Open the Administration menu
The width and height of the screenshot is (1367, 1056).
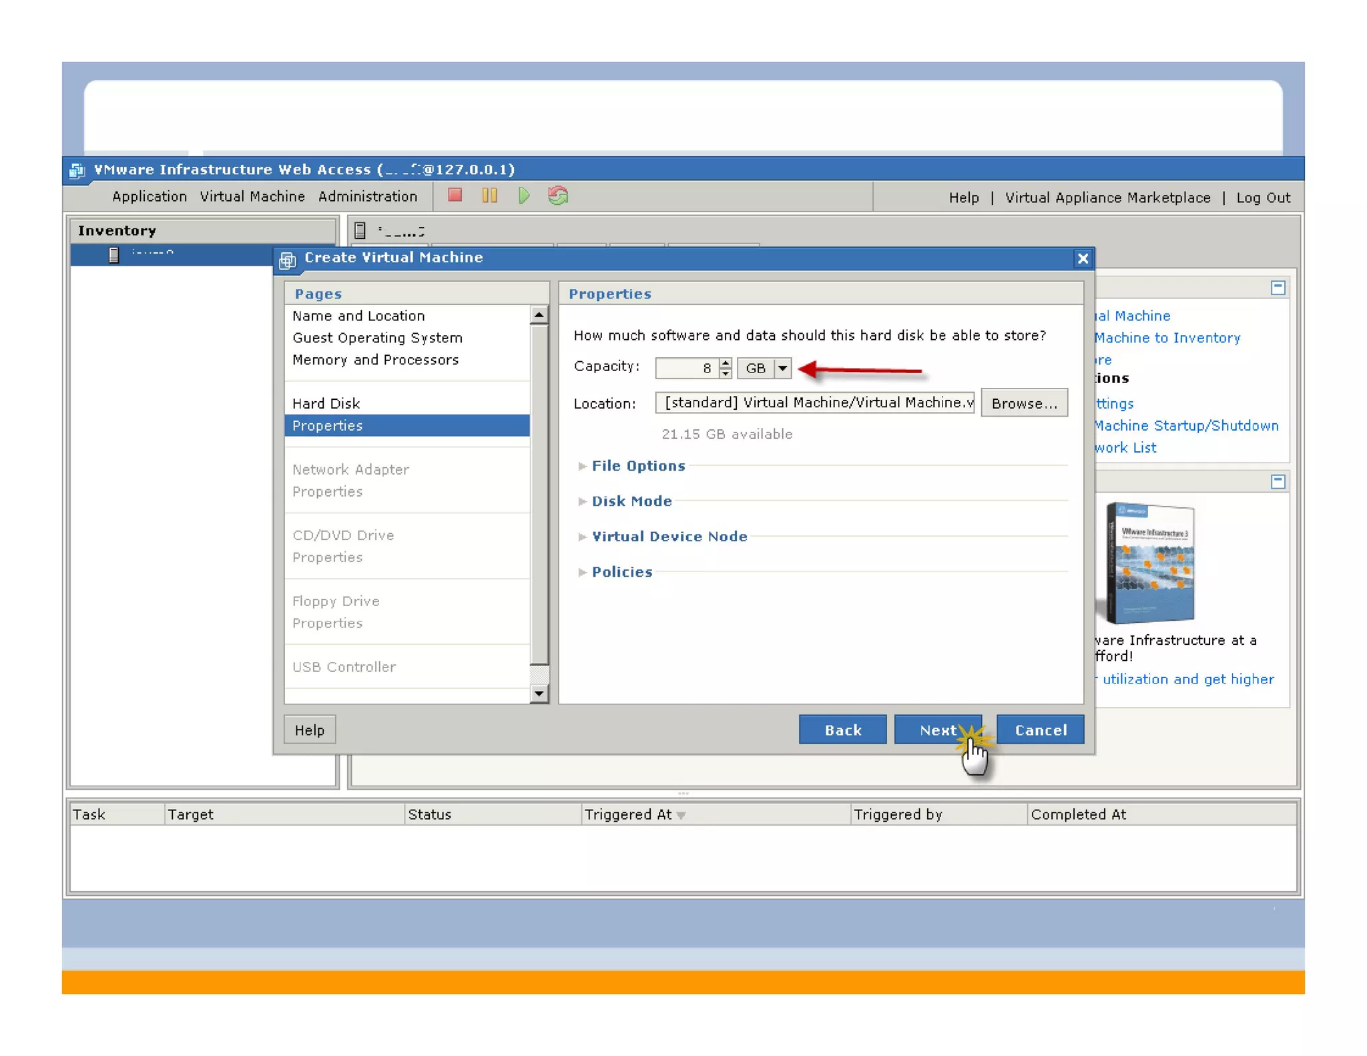(x=367, y=196)
